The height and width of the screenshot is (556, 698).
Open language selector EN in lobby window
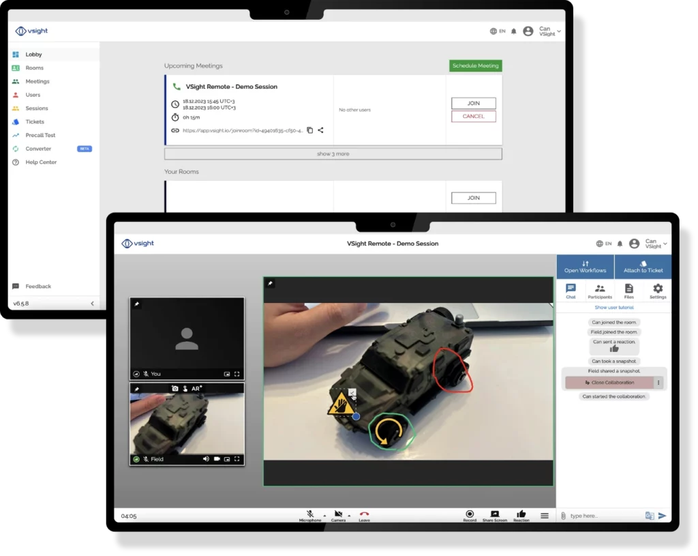(498, 31)
